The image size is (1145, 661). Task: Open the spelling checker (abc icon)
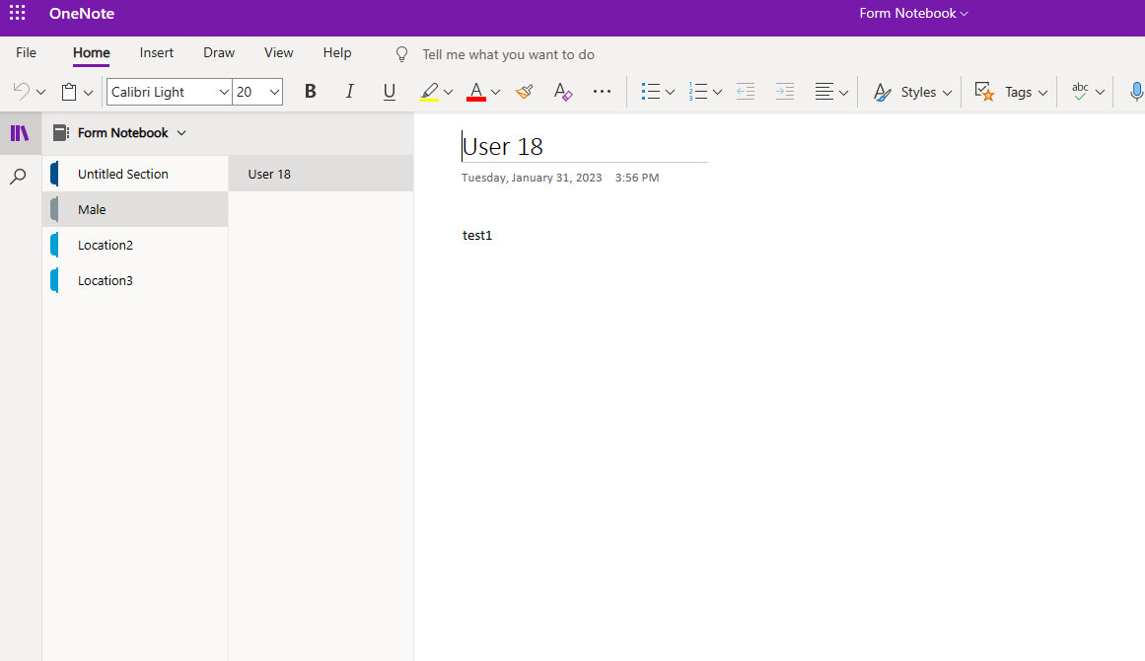pos(1080,91)
